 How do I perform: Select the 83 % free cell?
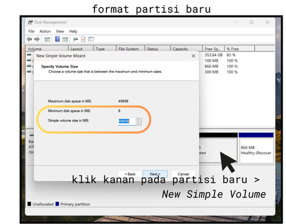tap(231, 55)
